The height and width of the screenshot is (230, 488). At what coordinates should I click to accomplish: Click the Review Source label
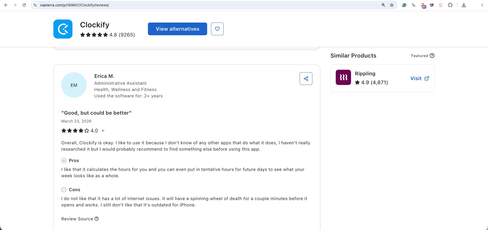[x=77, y=219]
